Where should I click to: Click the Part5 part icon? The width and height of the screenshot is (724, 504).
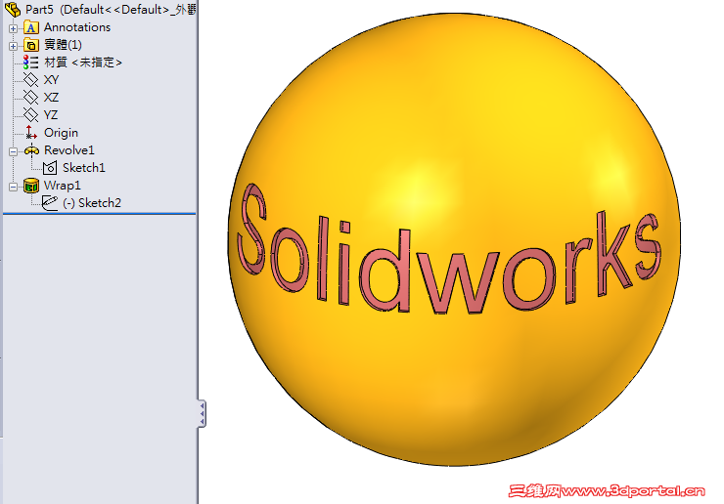[x=13, y=9]
